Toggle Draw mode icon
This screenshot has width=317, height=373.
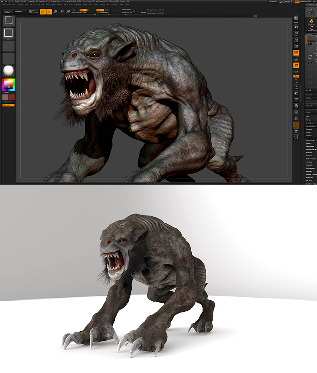49,12
